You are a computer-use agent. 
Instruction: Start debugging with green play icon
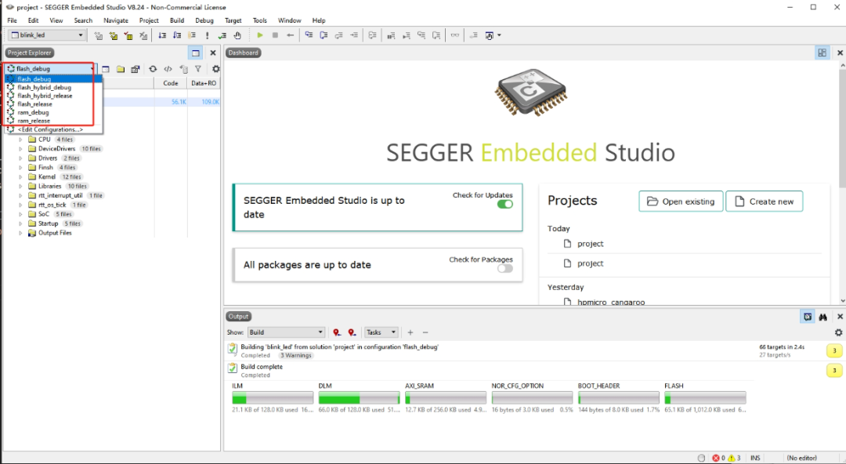click(x=260, y=35)
